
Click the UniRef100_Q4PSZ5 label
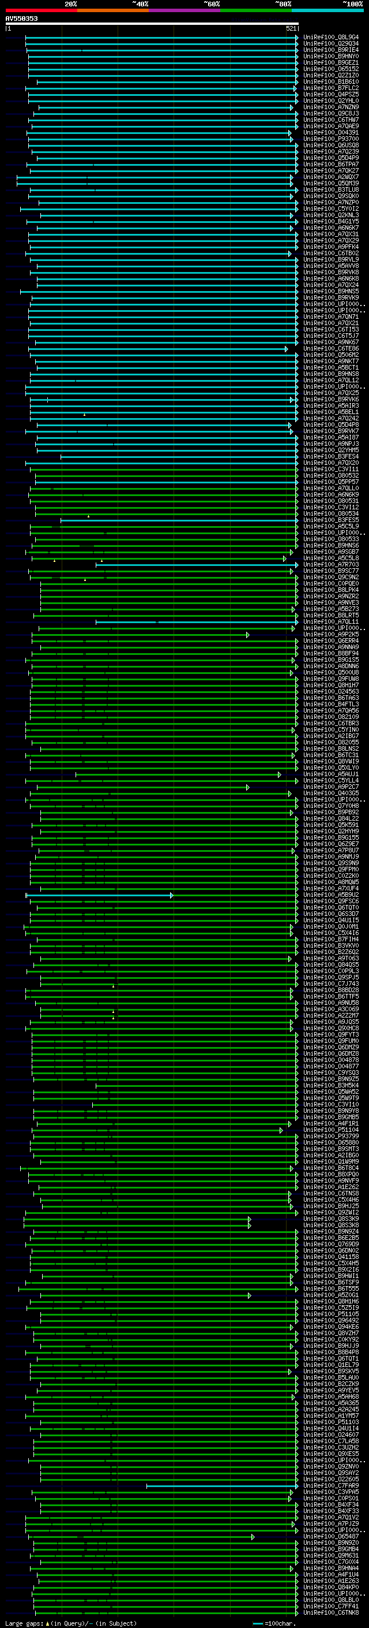331,94
